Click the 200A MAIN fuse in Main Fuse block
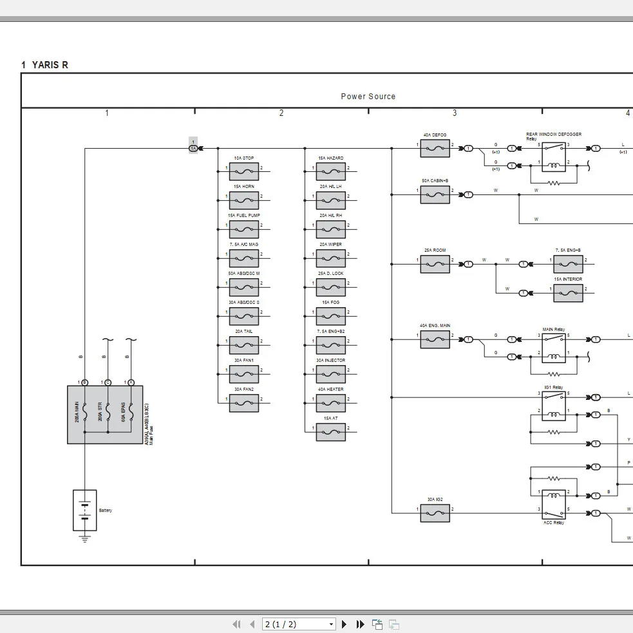Screen dimensions: 633x633 [85, 412]
